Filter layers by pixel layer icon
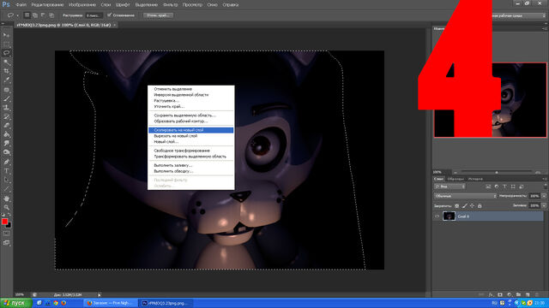Screen dimensions: 549x308 [488, 187]
